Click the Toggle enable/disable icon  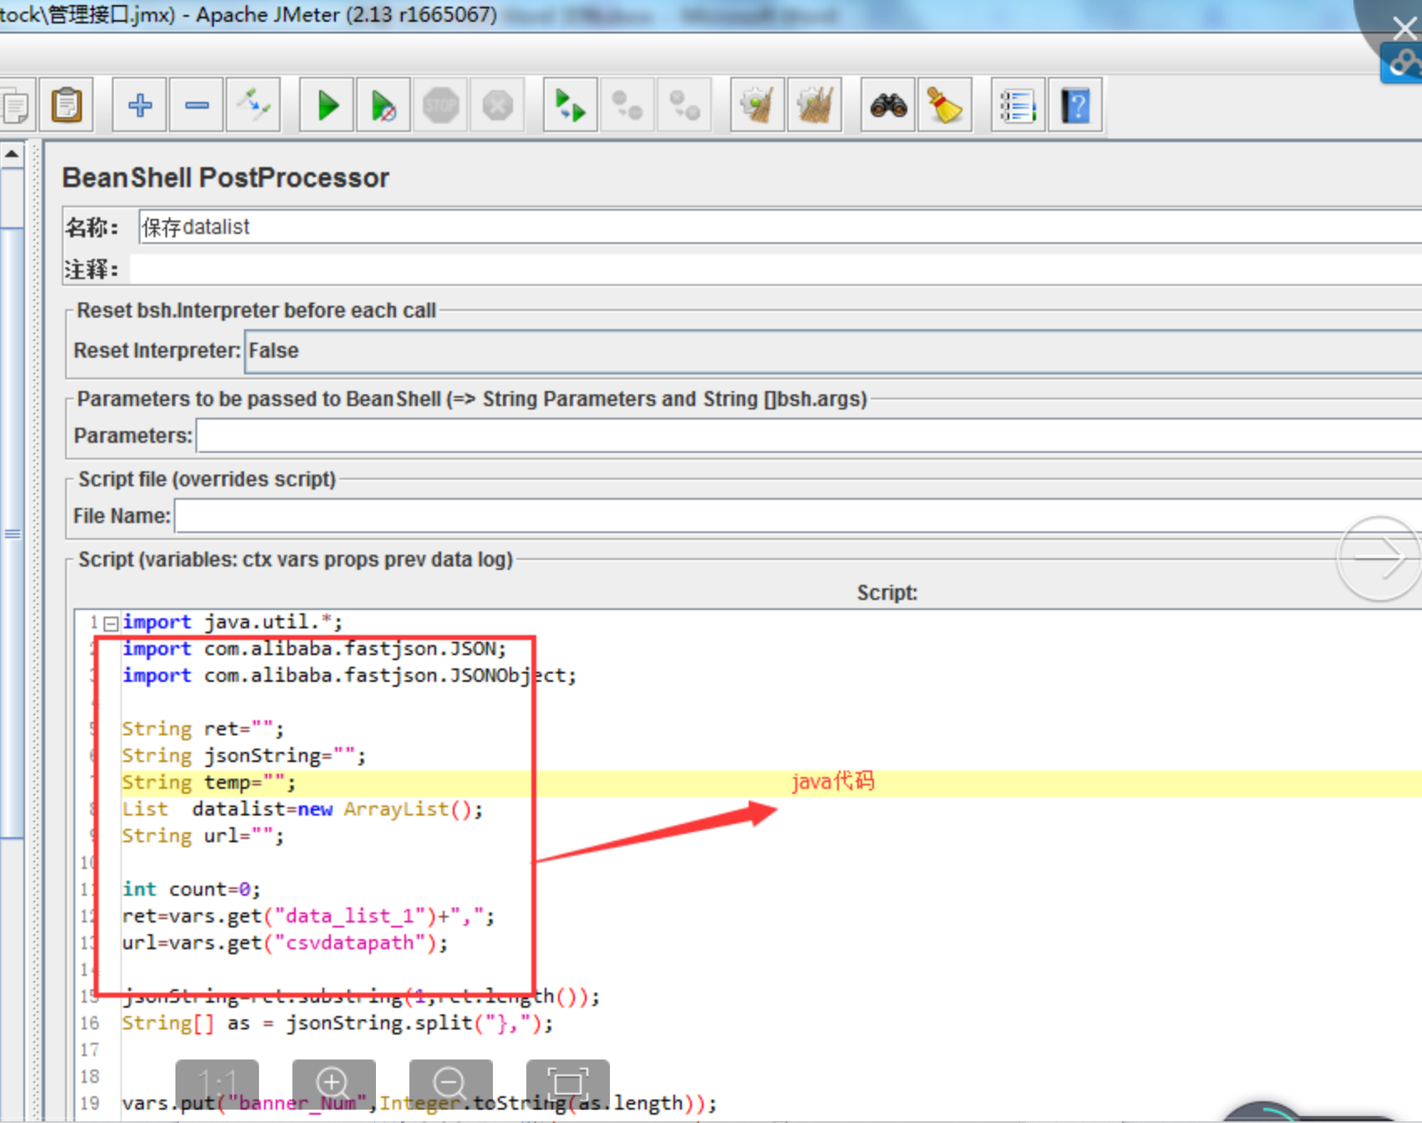[x=253, y=105]
